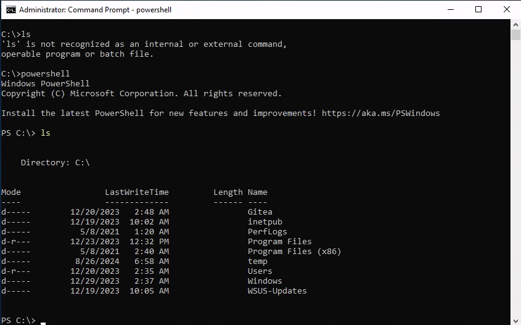Close the Command Prompt window

(x=507, y=10)
